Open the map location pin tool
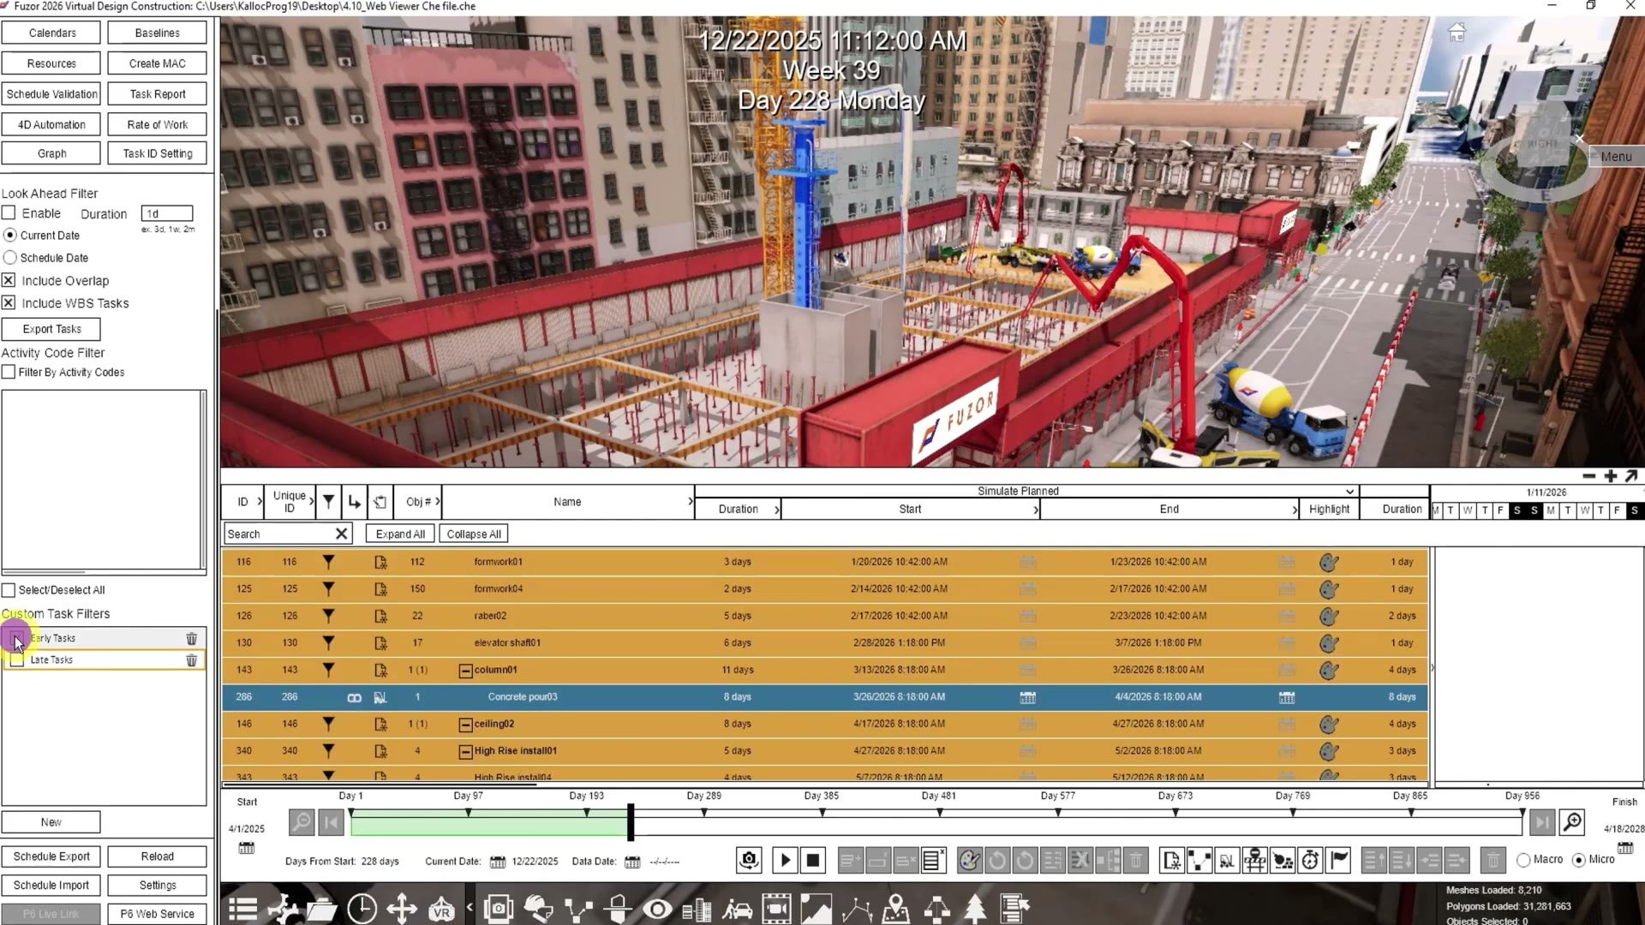Image resolution: width=1645 pixels, height=925 pixels. (x=896, y=909)
